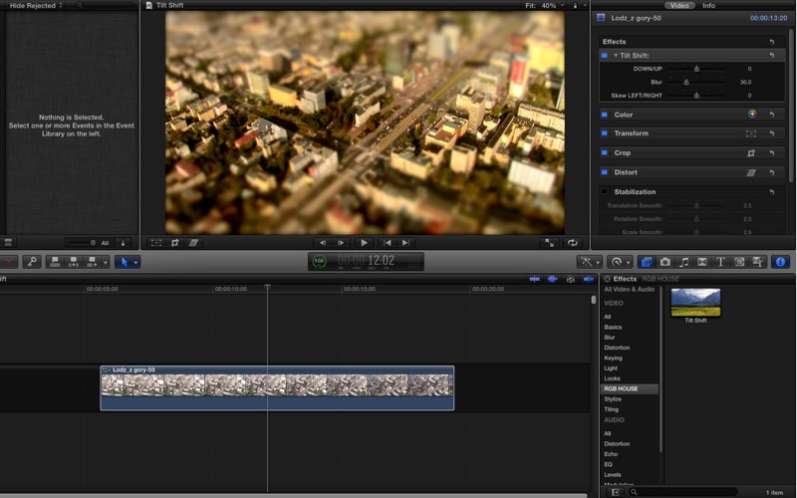Enable the Stabilization checkbox
The height and width of the screenshot is (498, 797).
click(605, 191)
